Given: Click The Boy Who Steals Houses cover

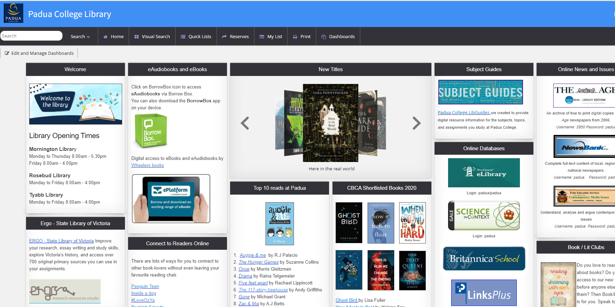Looking at the screenshot, I should pyautogui.click(x=349, y=270).
